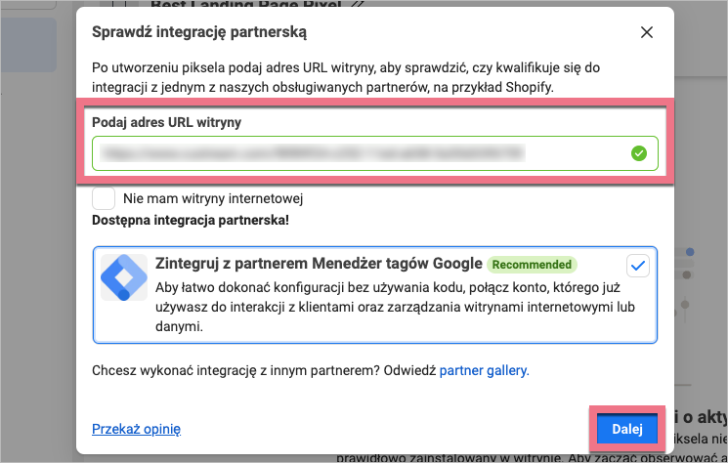The image size is (728, 463).
Task: Close the Sprawdź integrację partnerską dialog
Action: (646, 32)
